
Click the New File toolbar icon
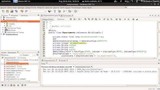coord(3,11)
